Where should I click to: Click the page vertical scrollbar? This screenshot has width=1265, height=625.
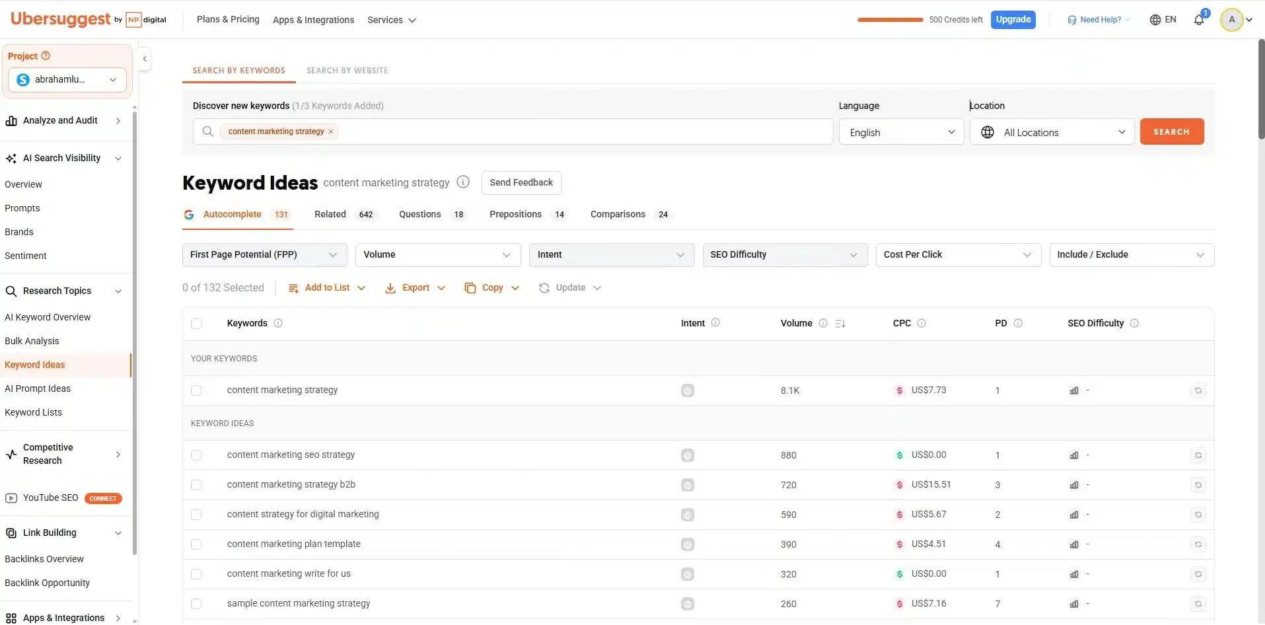(1262, 89)
